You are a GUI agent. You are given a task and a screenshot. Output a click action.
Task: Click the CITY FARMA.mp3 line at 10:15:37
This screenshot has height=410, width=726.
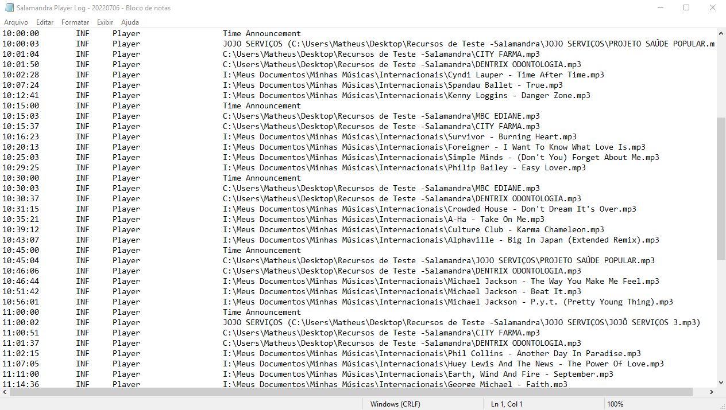pyautogui.click(x=271, y=127)
